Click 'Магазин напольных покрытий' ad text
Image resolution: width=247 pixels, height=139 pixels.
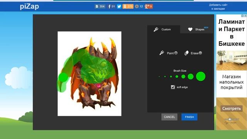[x=232, y=82]
